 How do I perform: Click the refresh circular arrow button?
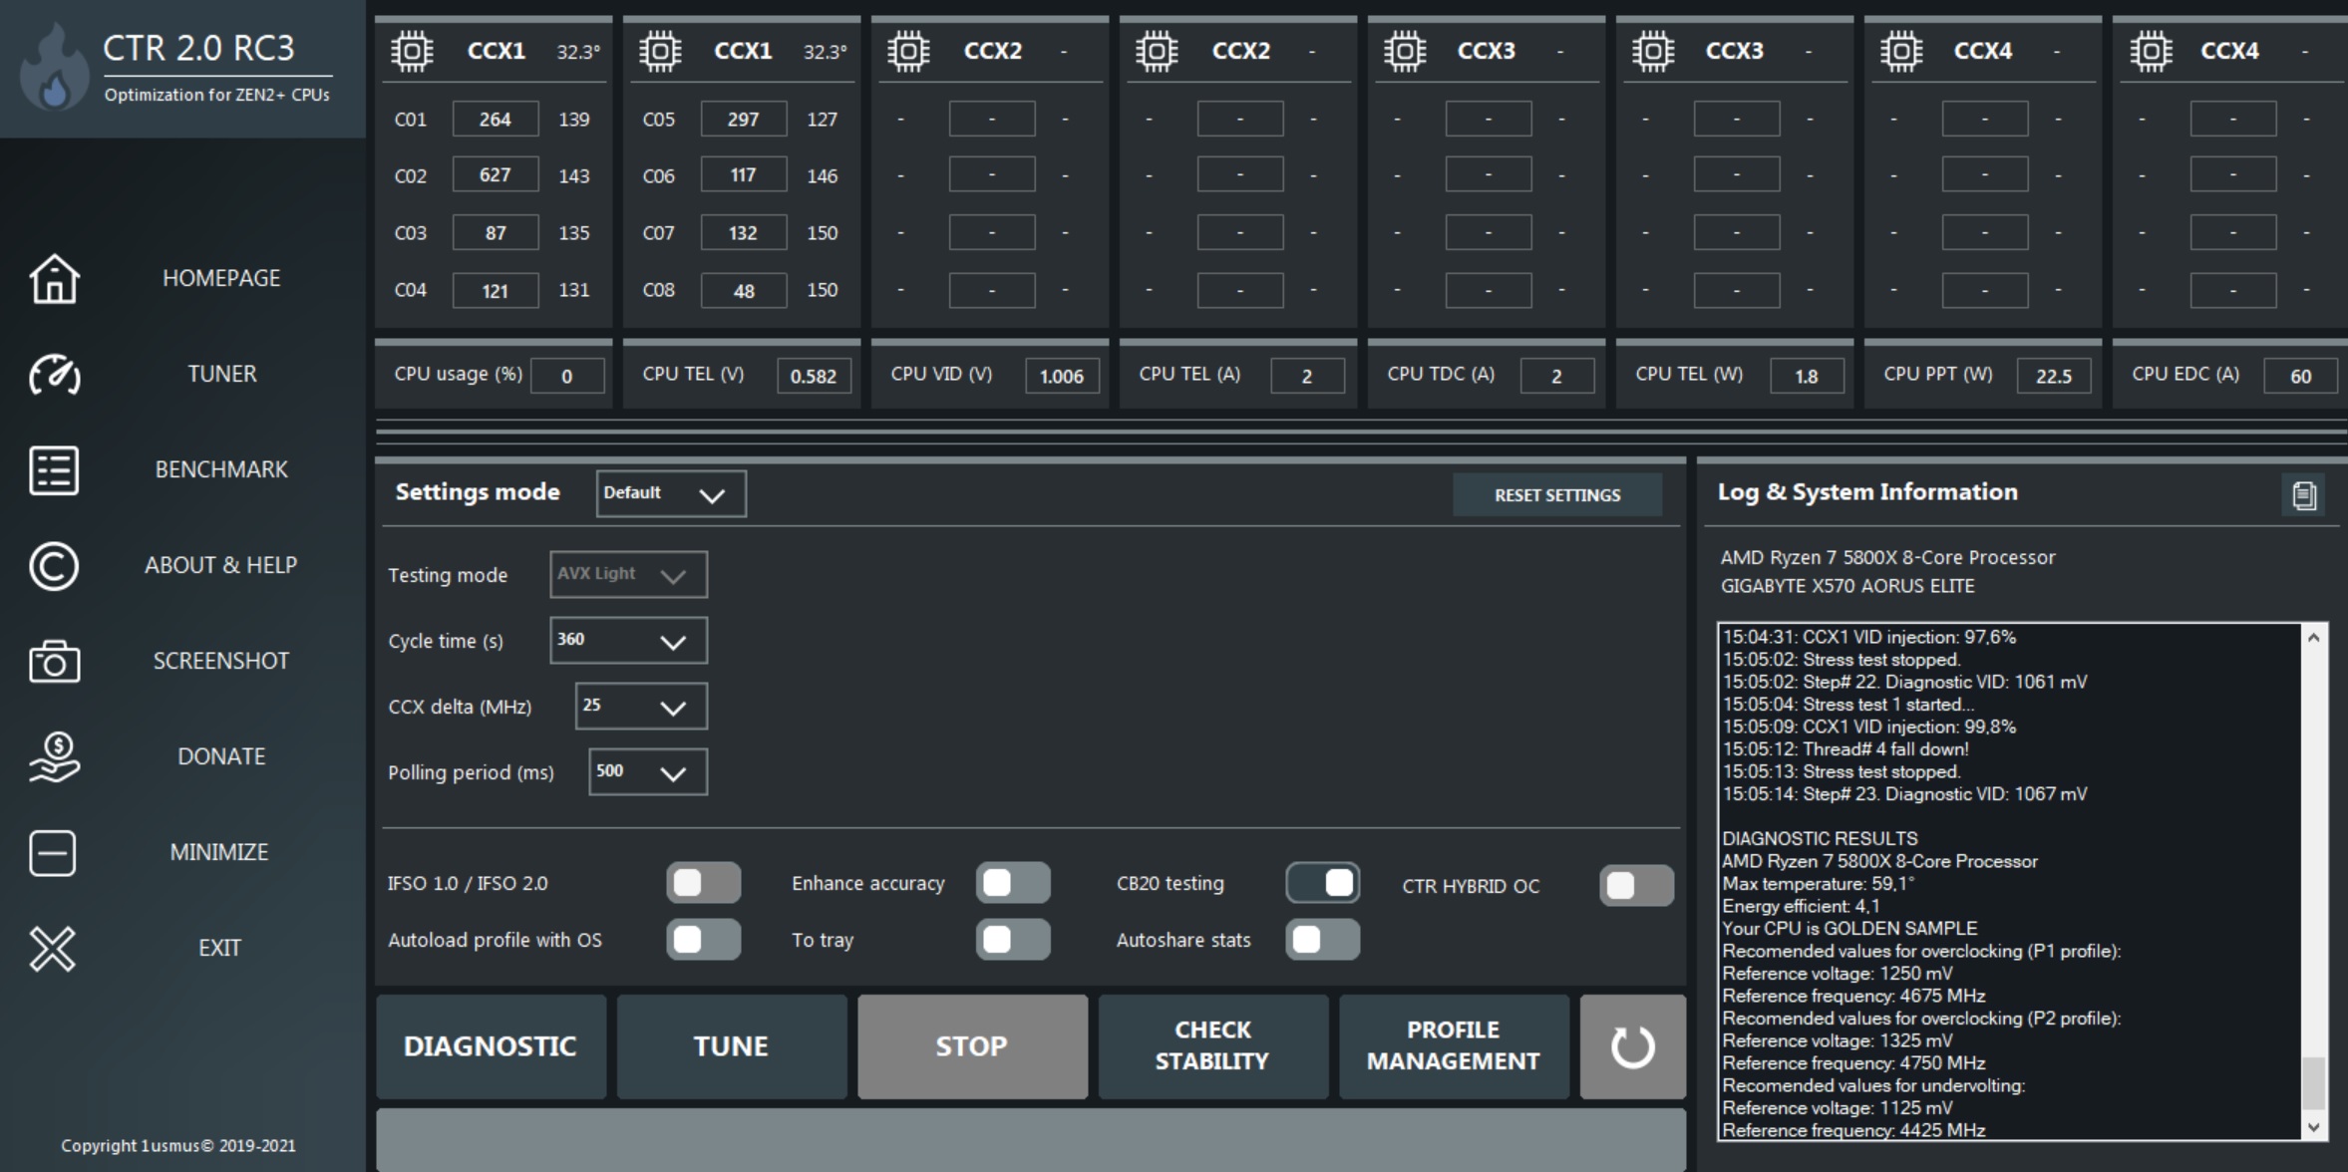pyautogui.click(x=1632, y=1046)
